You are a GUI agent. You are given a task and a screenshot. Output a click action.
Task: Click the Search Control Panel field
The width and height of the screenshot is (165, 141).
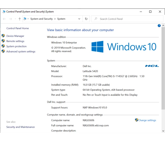[127, 19]
